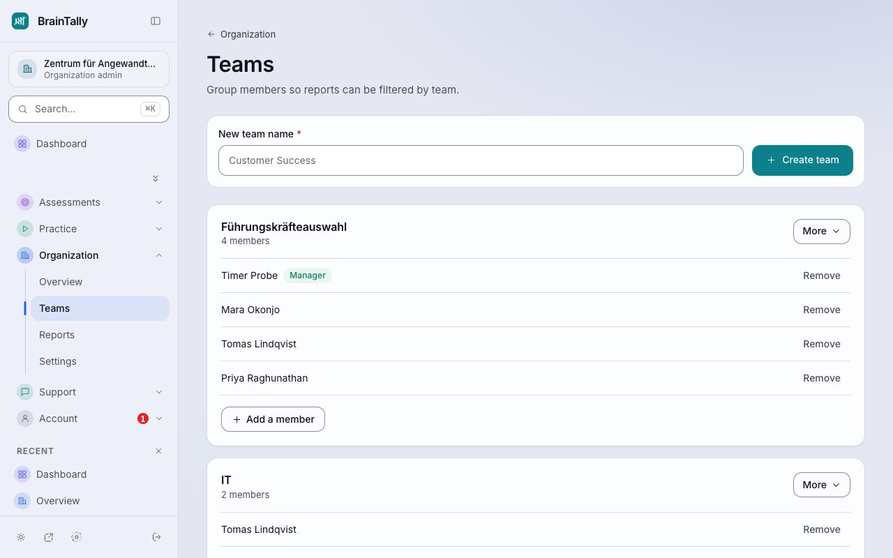The height and width of the screenshot is (558, 893).
Task: Click the sign out icon
Action: pos(157,537)
